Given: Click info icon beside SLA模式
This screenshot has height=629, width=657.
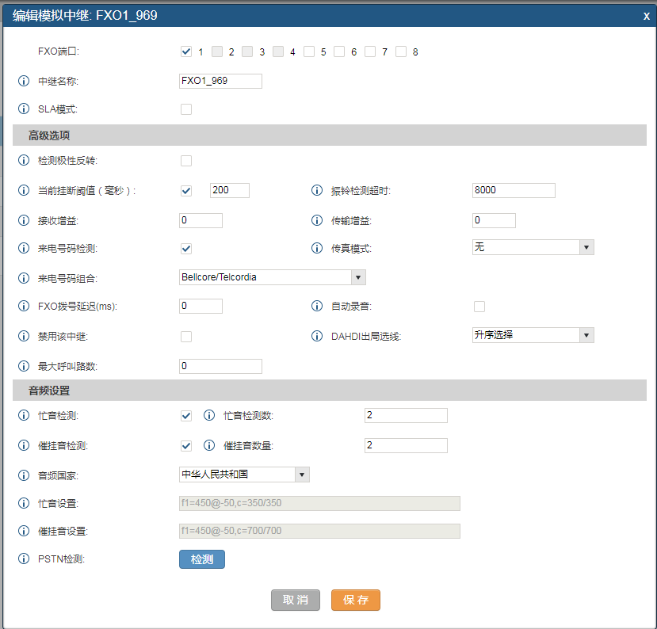Looking at the screenshot, I should [x=24, y=109].
